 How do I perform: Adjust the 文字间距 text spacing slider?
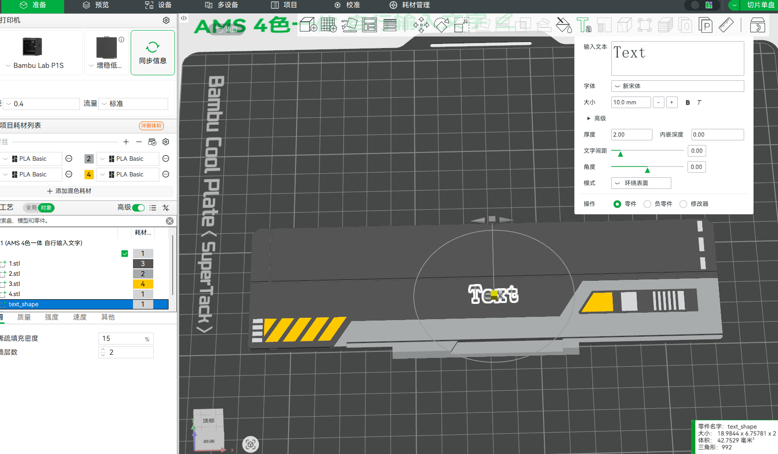click(x=621, y=154)
